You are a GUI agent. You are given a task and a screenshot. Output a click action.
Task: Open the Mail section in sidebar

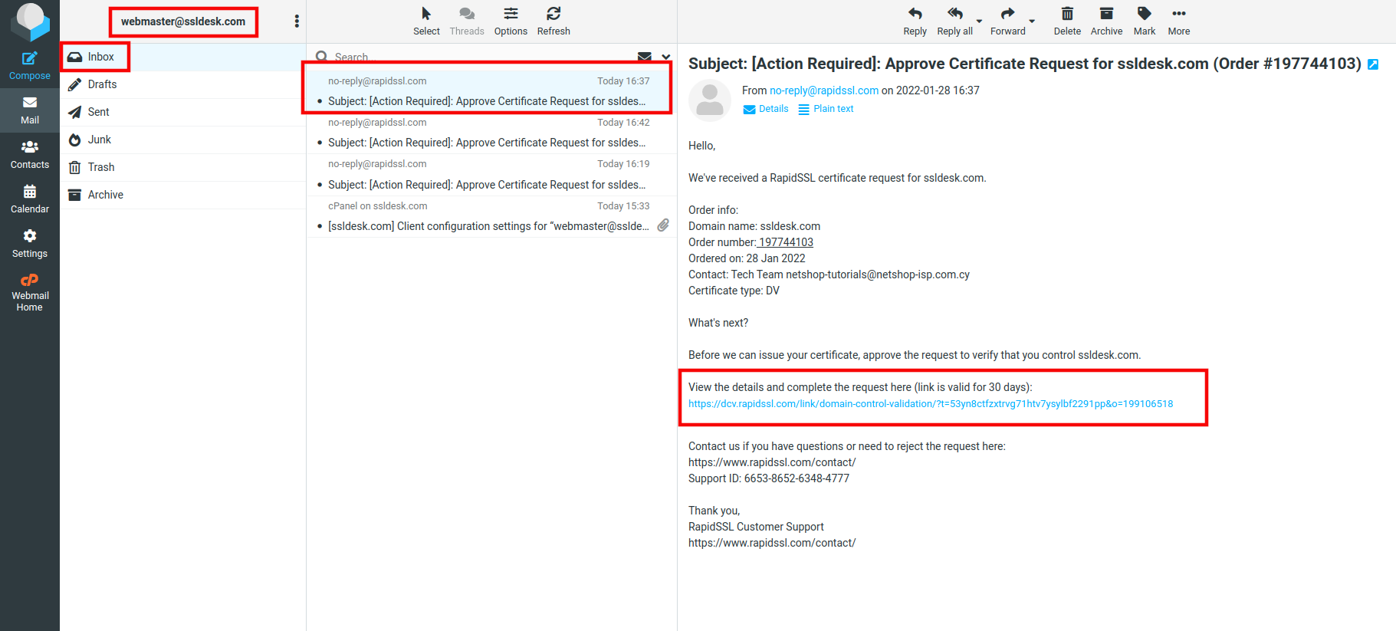[x=29, y=110]
